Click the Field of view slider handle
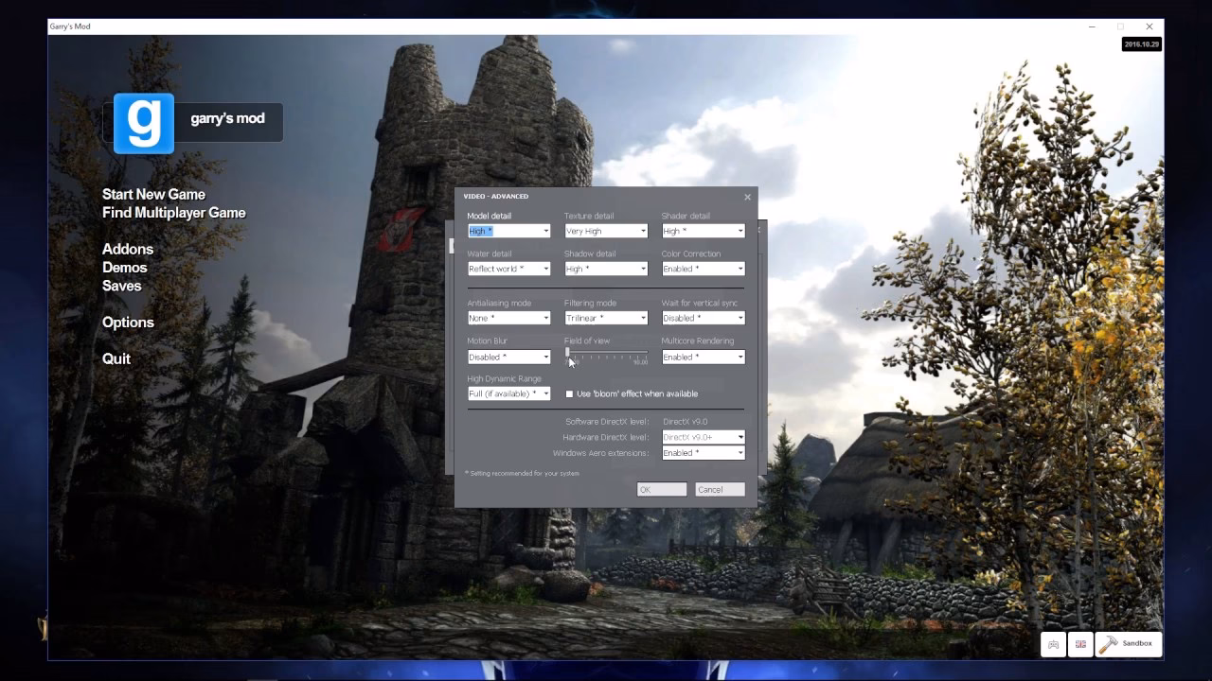Screen dimensions: 1212x681 coord(567,354)
